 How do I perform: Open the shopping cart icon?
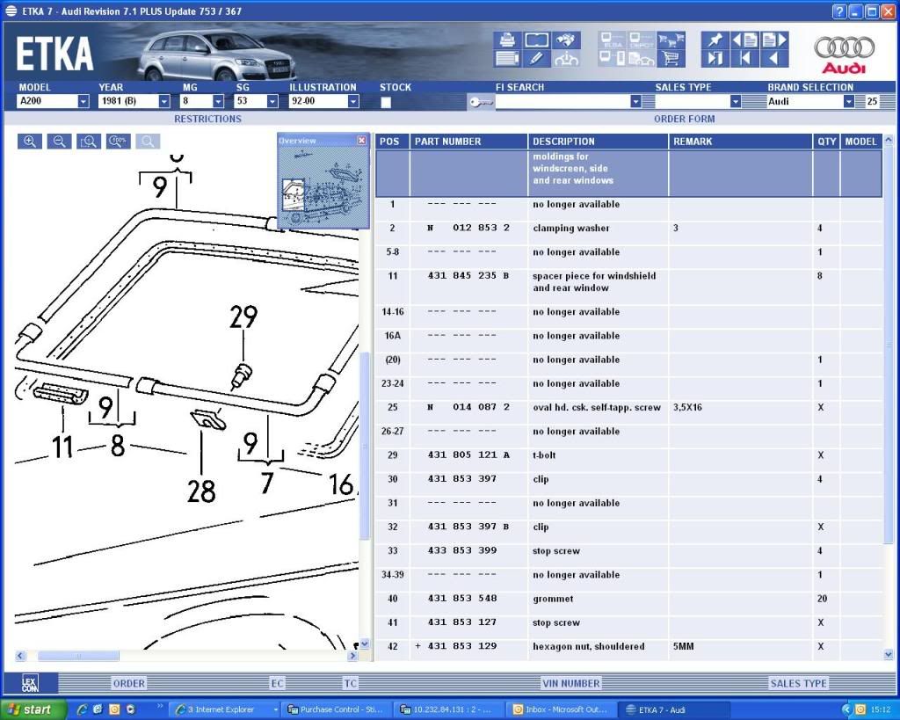pyautogui.click(x=671, y=59)
